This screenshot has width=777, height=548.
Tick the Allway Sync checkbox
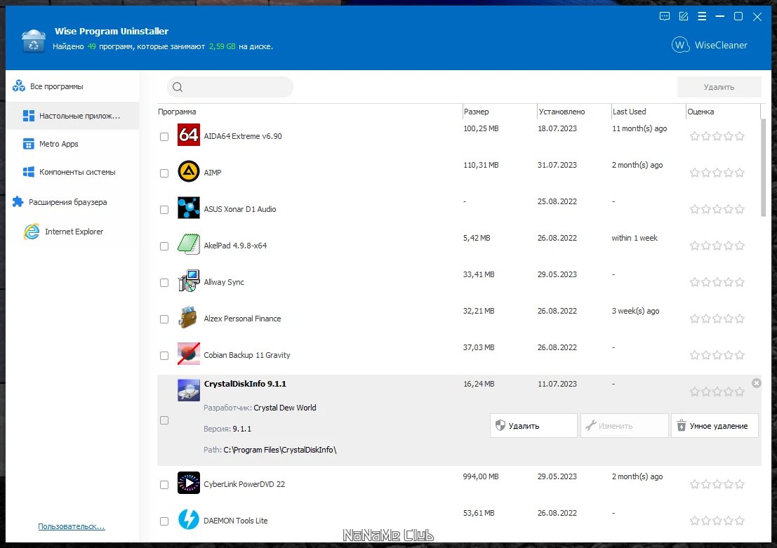(x=164, y=283)
